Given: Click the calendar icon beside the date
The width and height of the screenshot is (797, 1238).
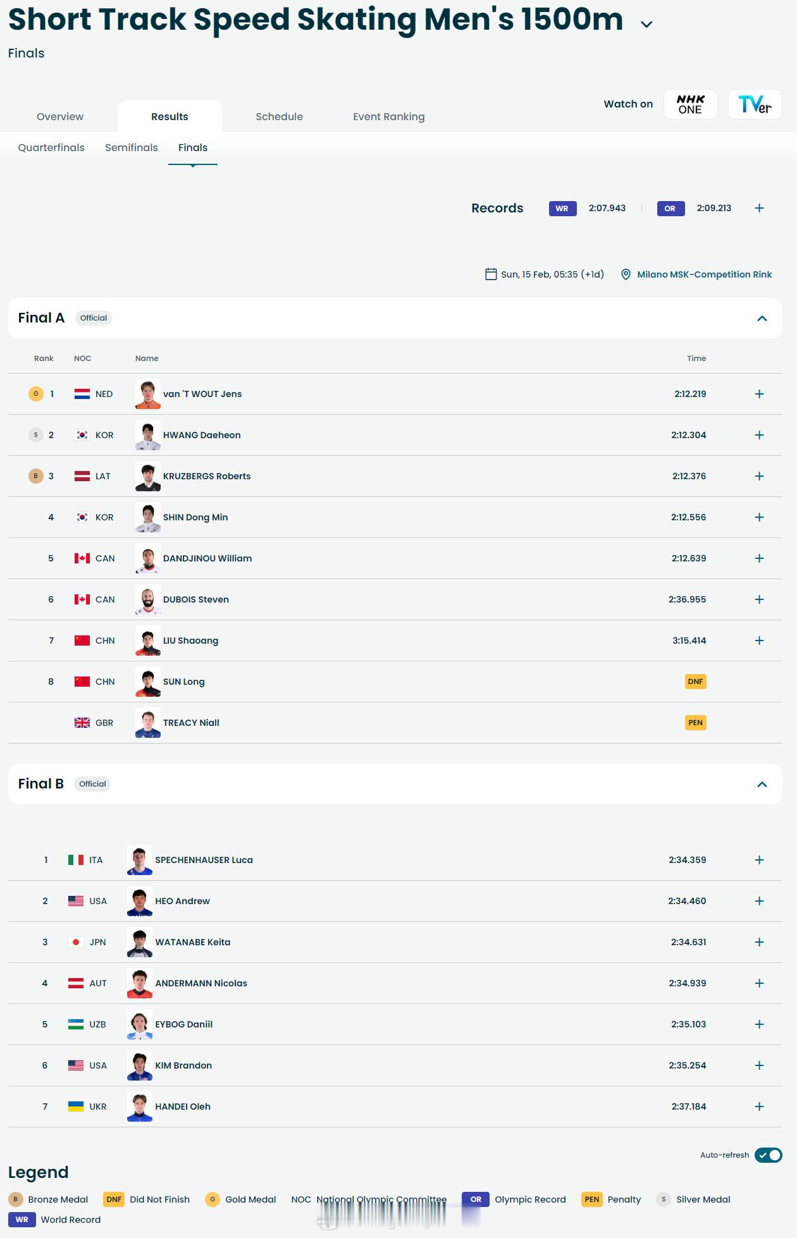Looking at the screenshot, I should click(490, 274).
